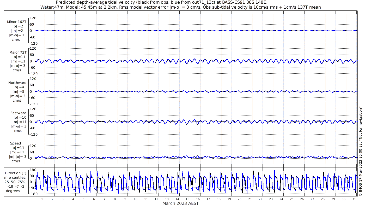
Task: Click the '|m-o|= 1' value under Minor 162T
Action: pos(17,35)
